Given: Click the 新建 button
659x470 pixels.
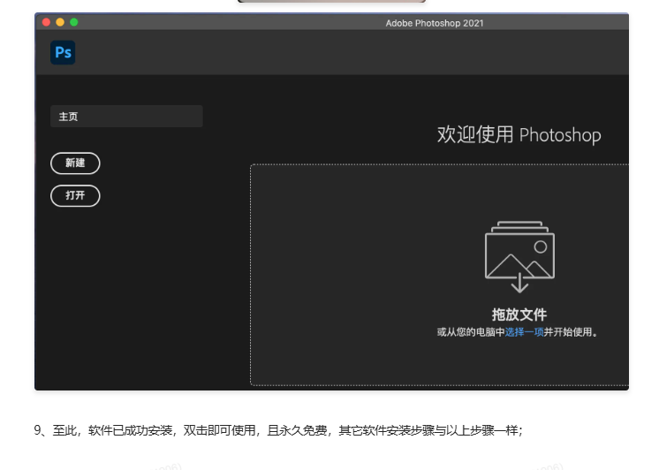Looking at the screenshot, I should point(75,163).
